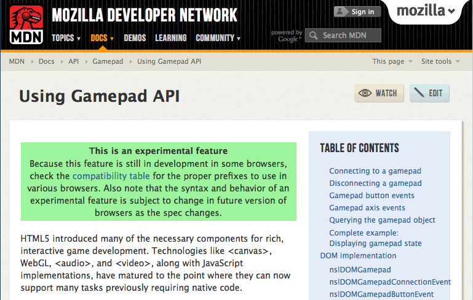The width and height of the screenshot is (473, 300).
Task: Click the magnifier icon in the search box
Action: (x=314, y=36)
